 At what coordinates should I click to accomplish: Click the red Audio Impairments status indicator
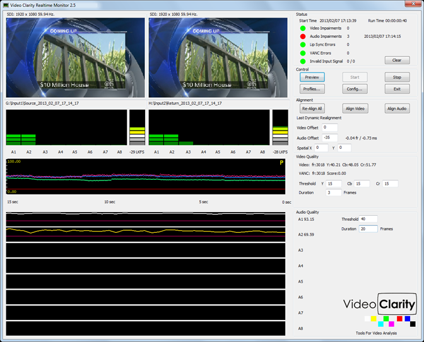pyautogui.click(x=303, y=37)
